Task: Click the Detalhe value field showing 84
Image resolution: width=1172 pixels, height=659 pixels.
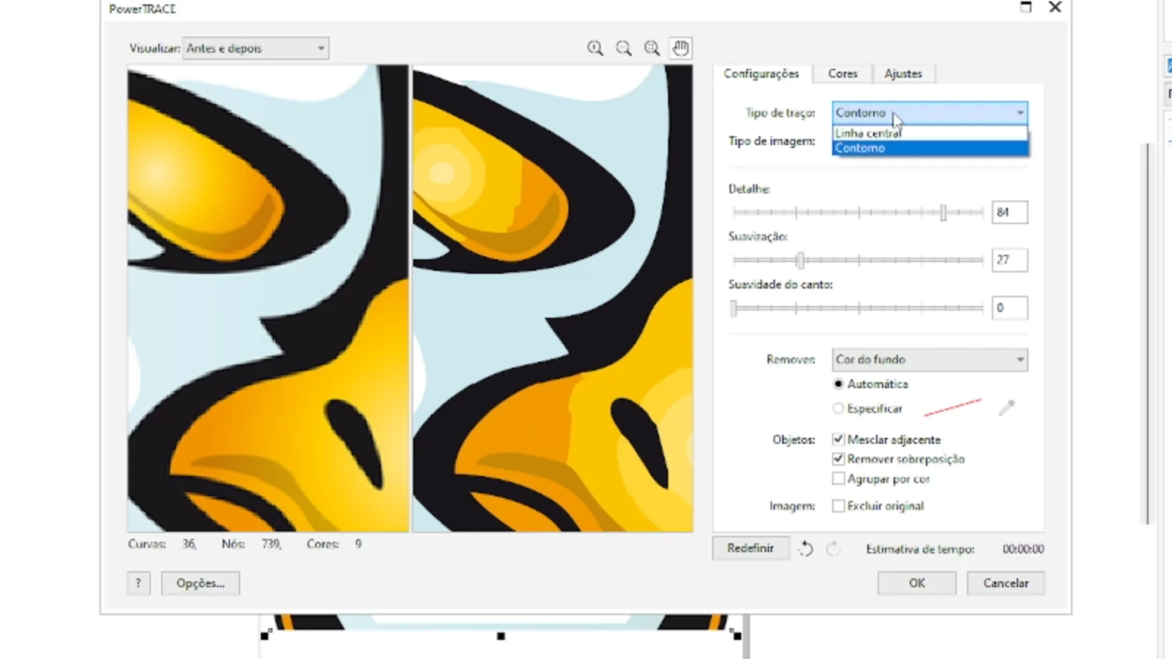Action: [x=1010, y=212]
